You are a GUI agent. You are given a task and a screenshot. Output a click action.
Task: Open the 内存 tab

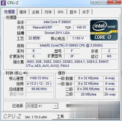[48, 12]
